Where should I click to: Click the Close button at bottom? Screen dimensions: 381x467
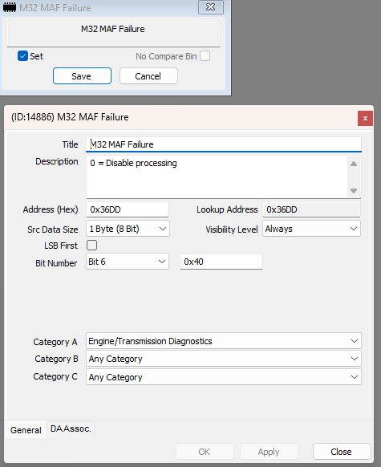click(342, 452)
